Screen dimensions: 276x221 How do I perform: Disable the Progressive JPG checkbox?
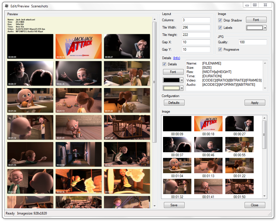coord(220,50)
